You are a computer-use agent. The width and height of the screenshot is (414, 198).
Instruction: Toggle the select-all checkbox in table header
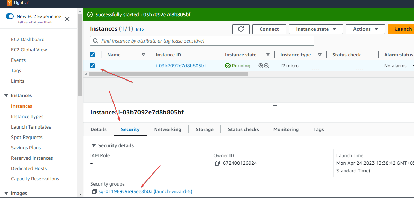(x=92, y=55)
